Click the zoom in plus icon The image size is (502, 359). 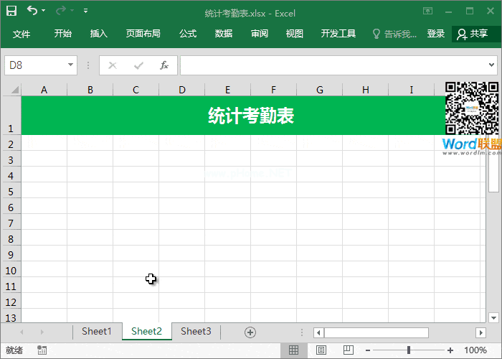tap(450, 350)
